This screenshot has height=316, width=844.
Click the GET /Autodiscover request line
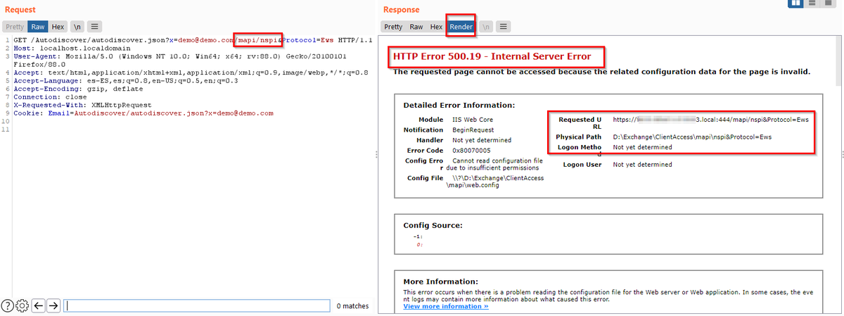[193, 40]
